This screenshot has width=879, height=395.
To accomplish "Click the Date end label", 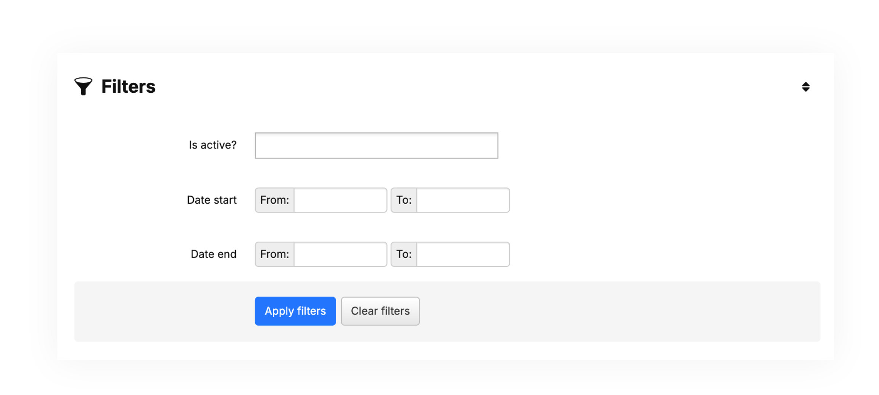I will [x=213, y=254].
